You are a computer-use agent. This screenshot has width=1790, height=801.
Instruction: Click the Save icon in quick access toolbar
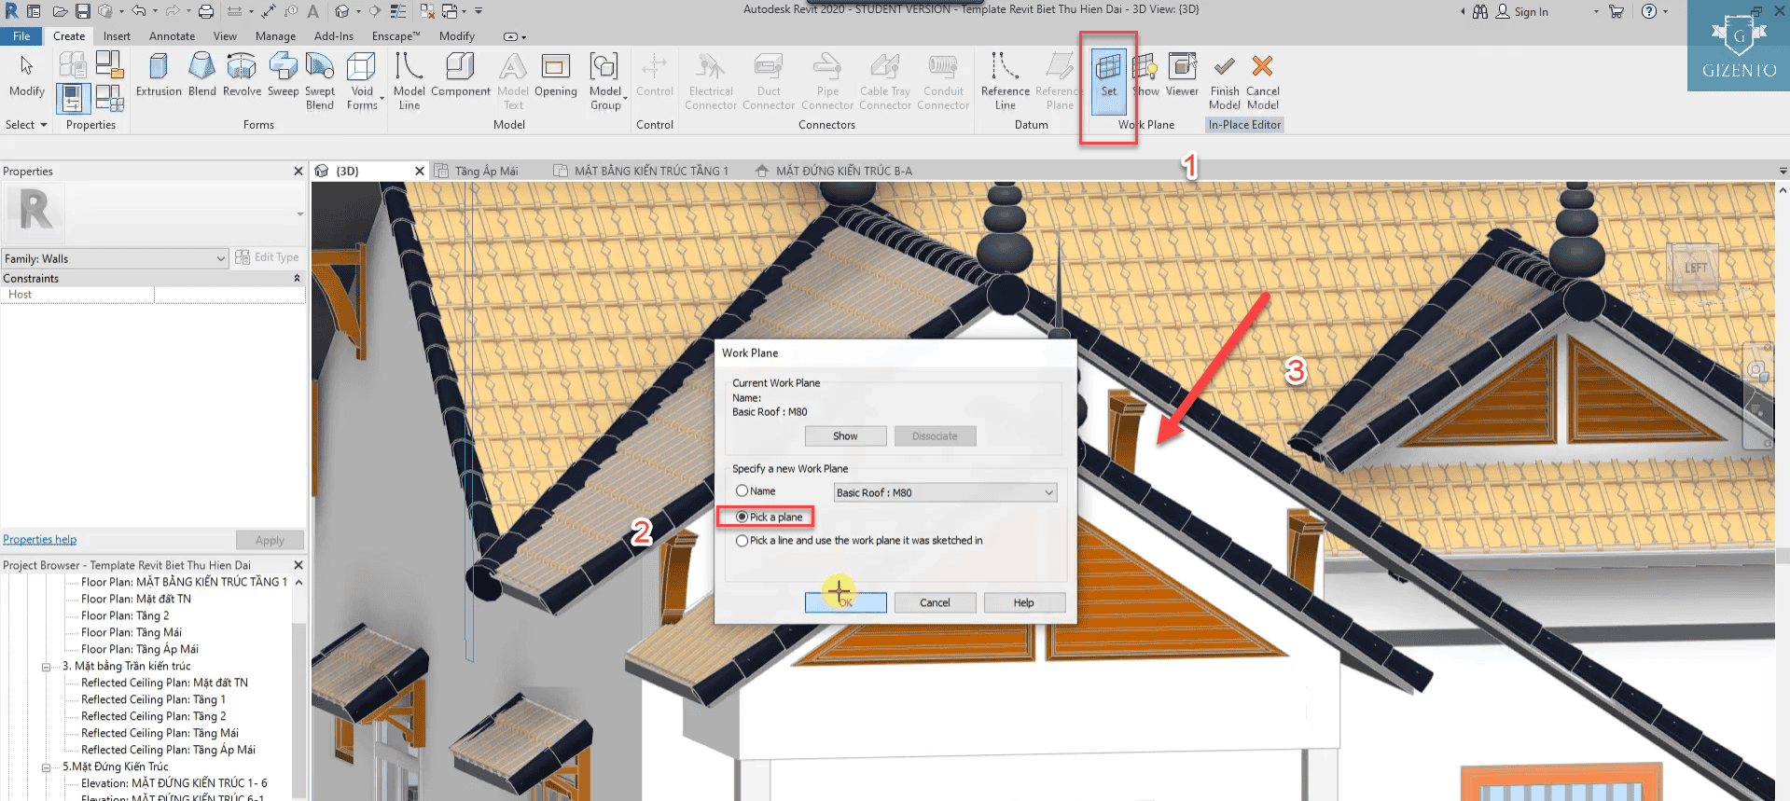(83, 11)
